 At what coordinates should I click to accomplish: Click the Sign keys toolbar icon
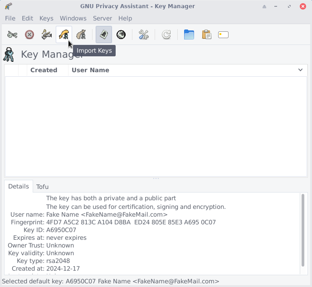pos(47,35)
